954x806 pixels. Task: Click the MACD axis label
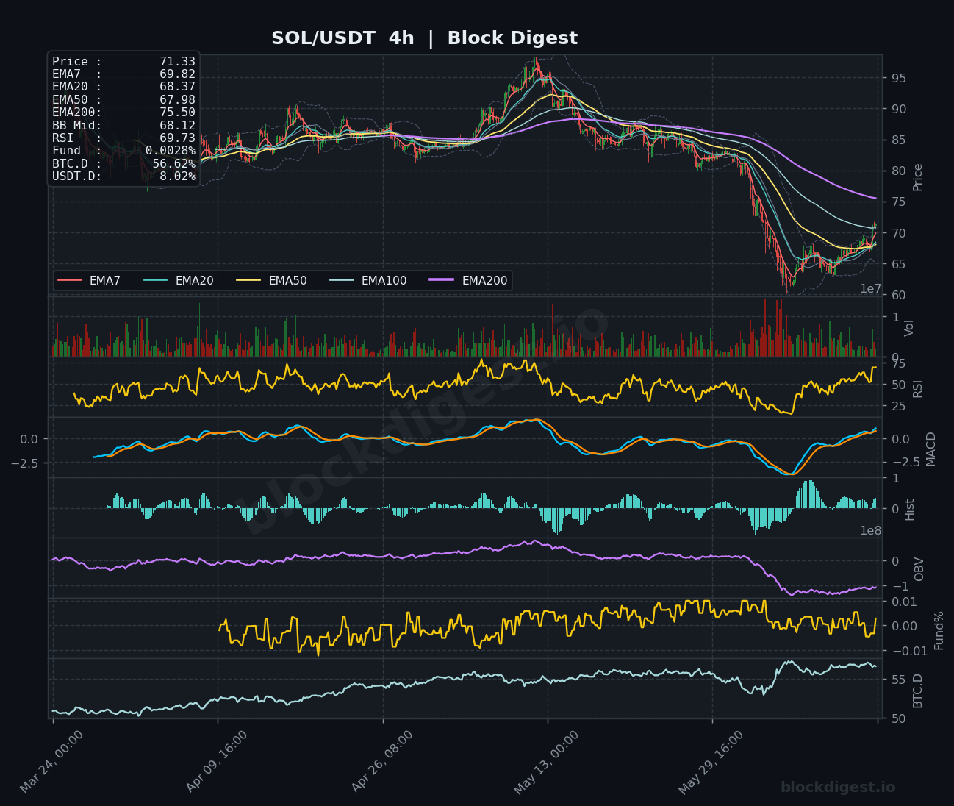point(930,449)
